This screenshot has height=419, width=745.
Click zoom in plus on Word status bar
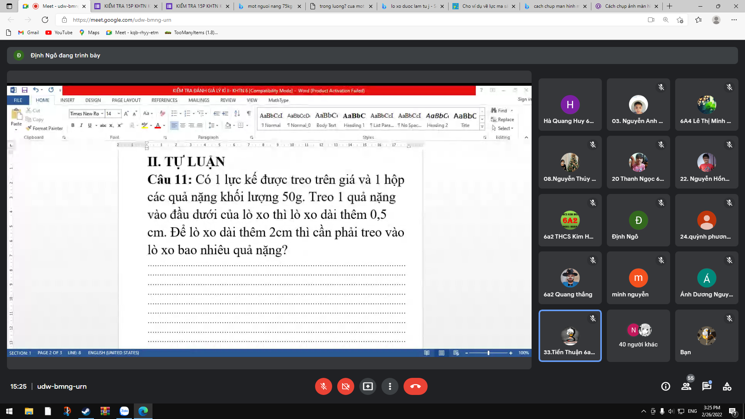(x=511, y=353)
